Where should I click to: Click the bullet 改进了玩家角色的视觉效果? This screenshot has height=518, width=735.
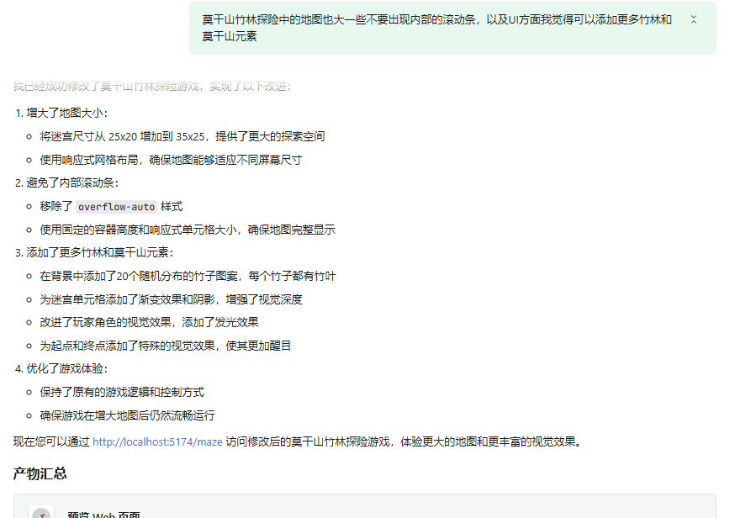[x=149, y=323]
